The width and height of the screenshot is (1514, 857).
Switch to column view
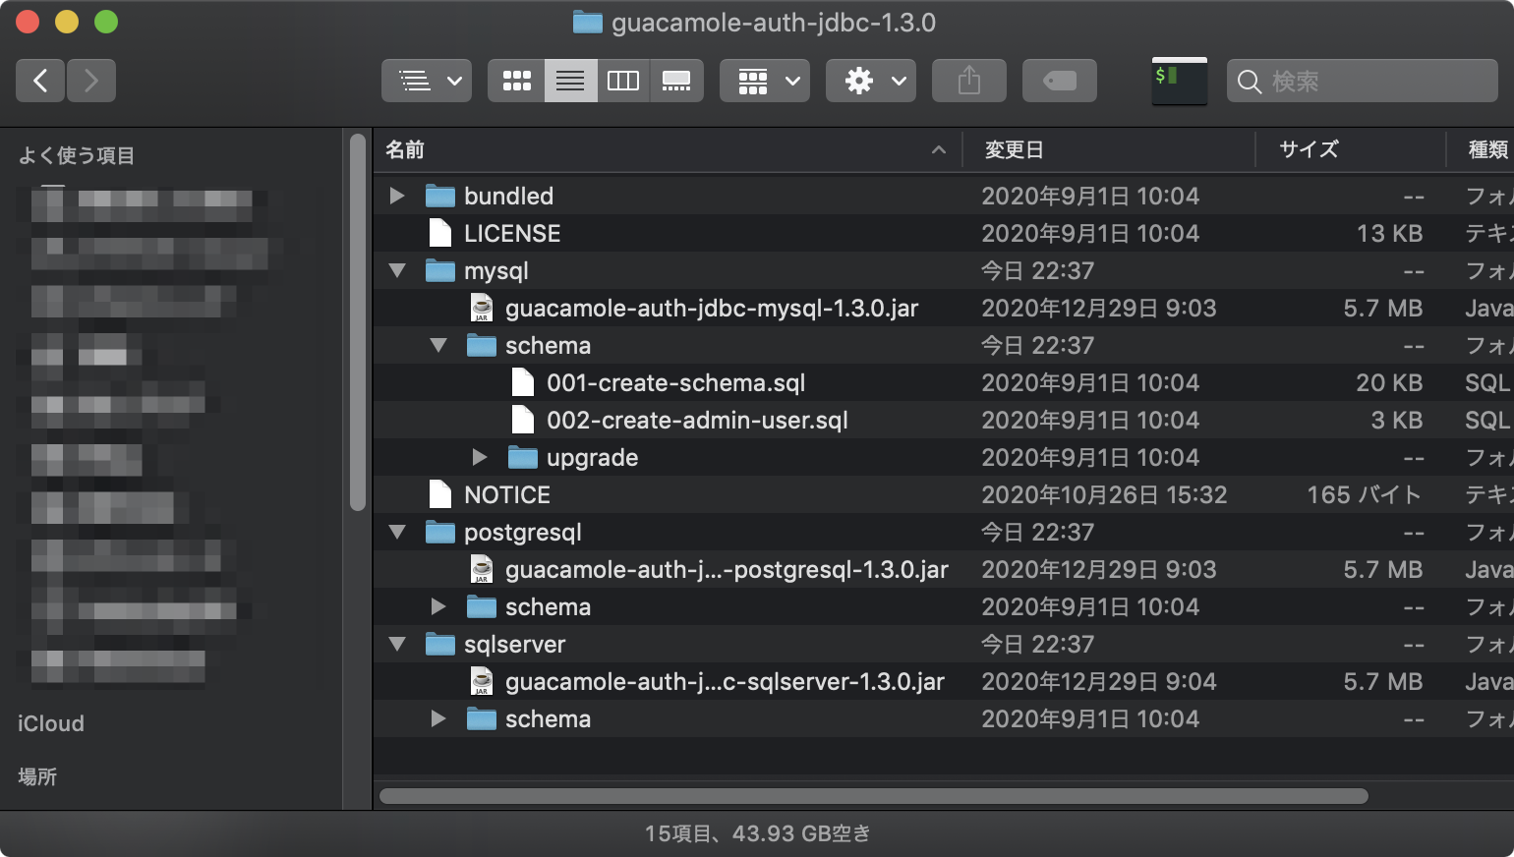pos(623,81)
